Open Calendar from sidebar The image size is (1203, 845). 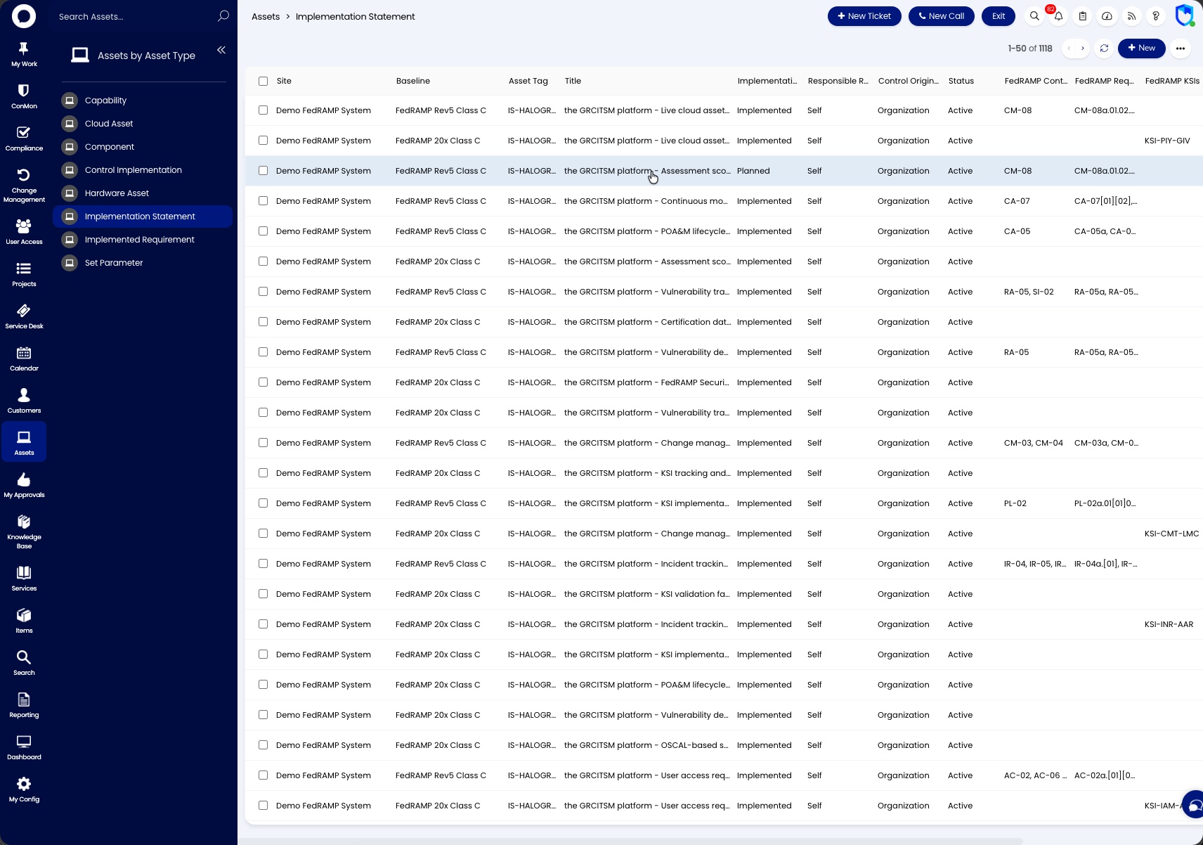24,359
